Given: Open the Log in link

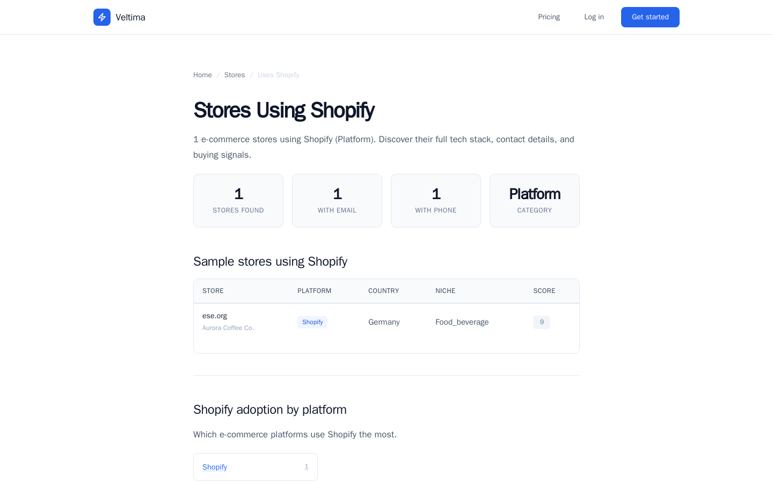Looking at the screenshot, I should tap(594, 17).
